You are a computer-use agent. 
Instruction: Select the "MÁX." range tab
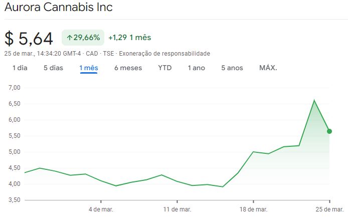click(268, 68)
